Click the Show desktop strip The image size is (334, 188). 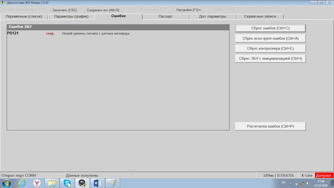(x=332, y=183)
